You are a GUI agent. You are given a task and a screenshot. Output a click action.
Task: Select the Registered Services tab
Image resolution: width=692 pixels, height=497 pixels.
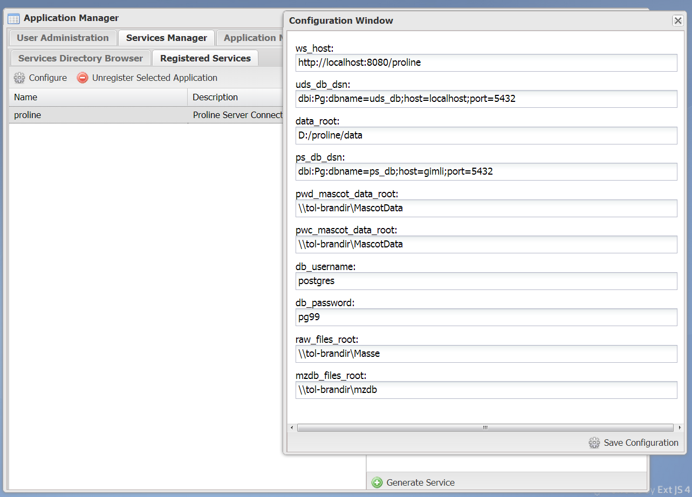(205, 58)
